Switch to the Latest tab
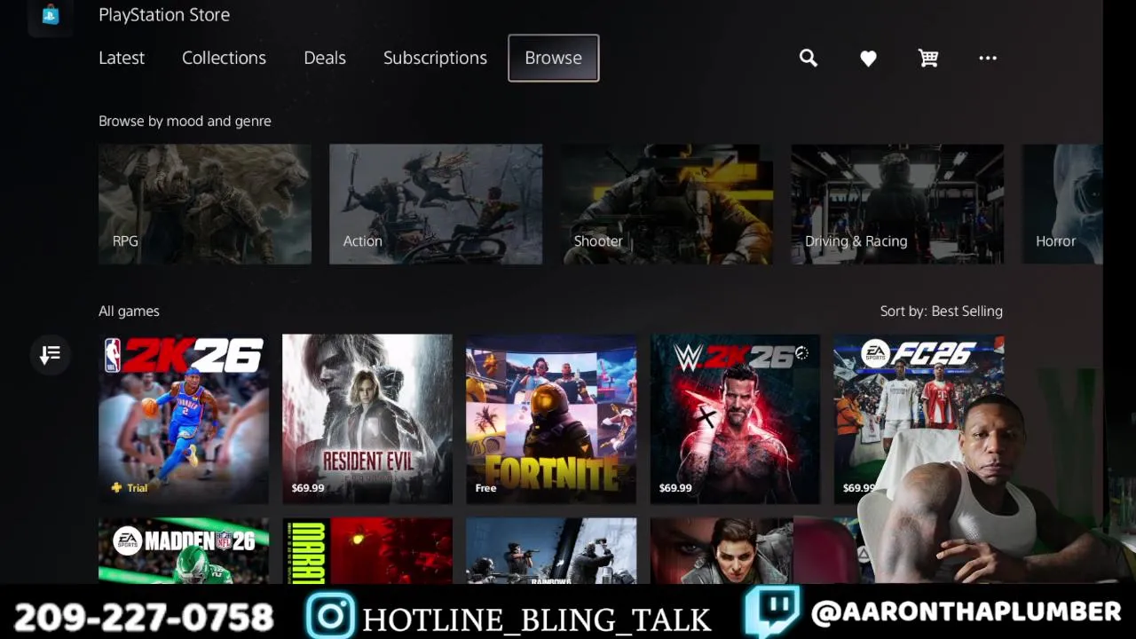The height and width of the screenshot is (639, 1136). (x=122, y=58)
